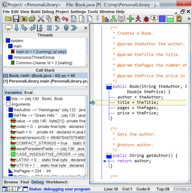This screenshot has height=193, width=192.
Task: Remove CSD with the plain page icon
Action: (x=82, y=19)
